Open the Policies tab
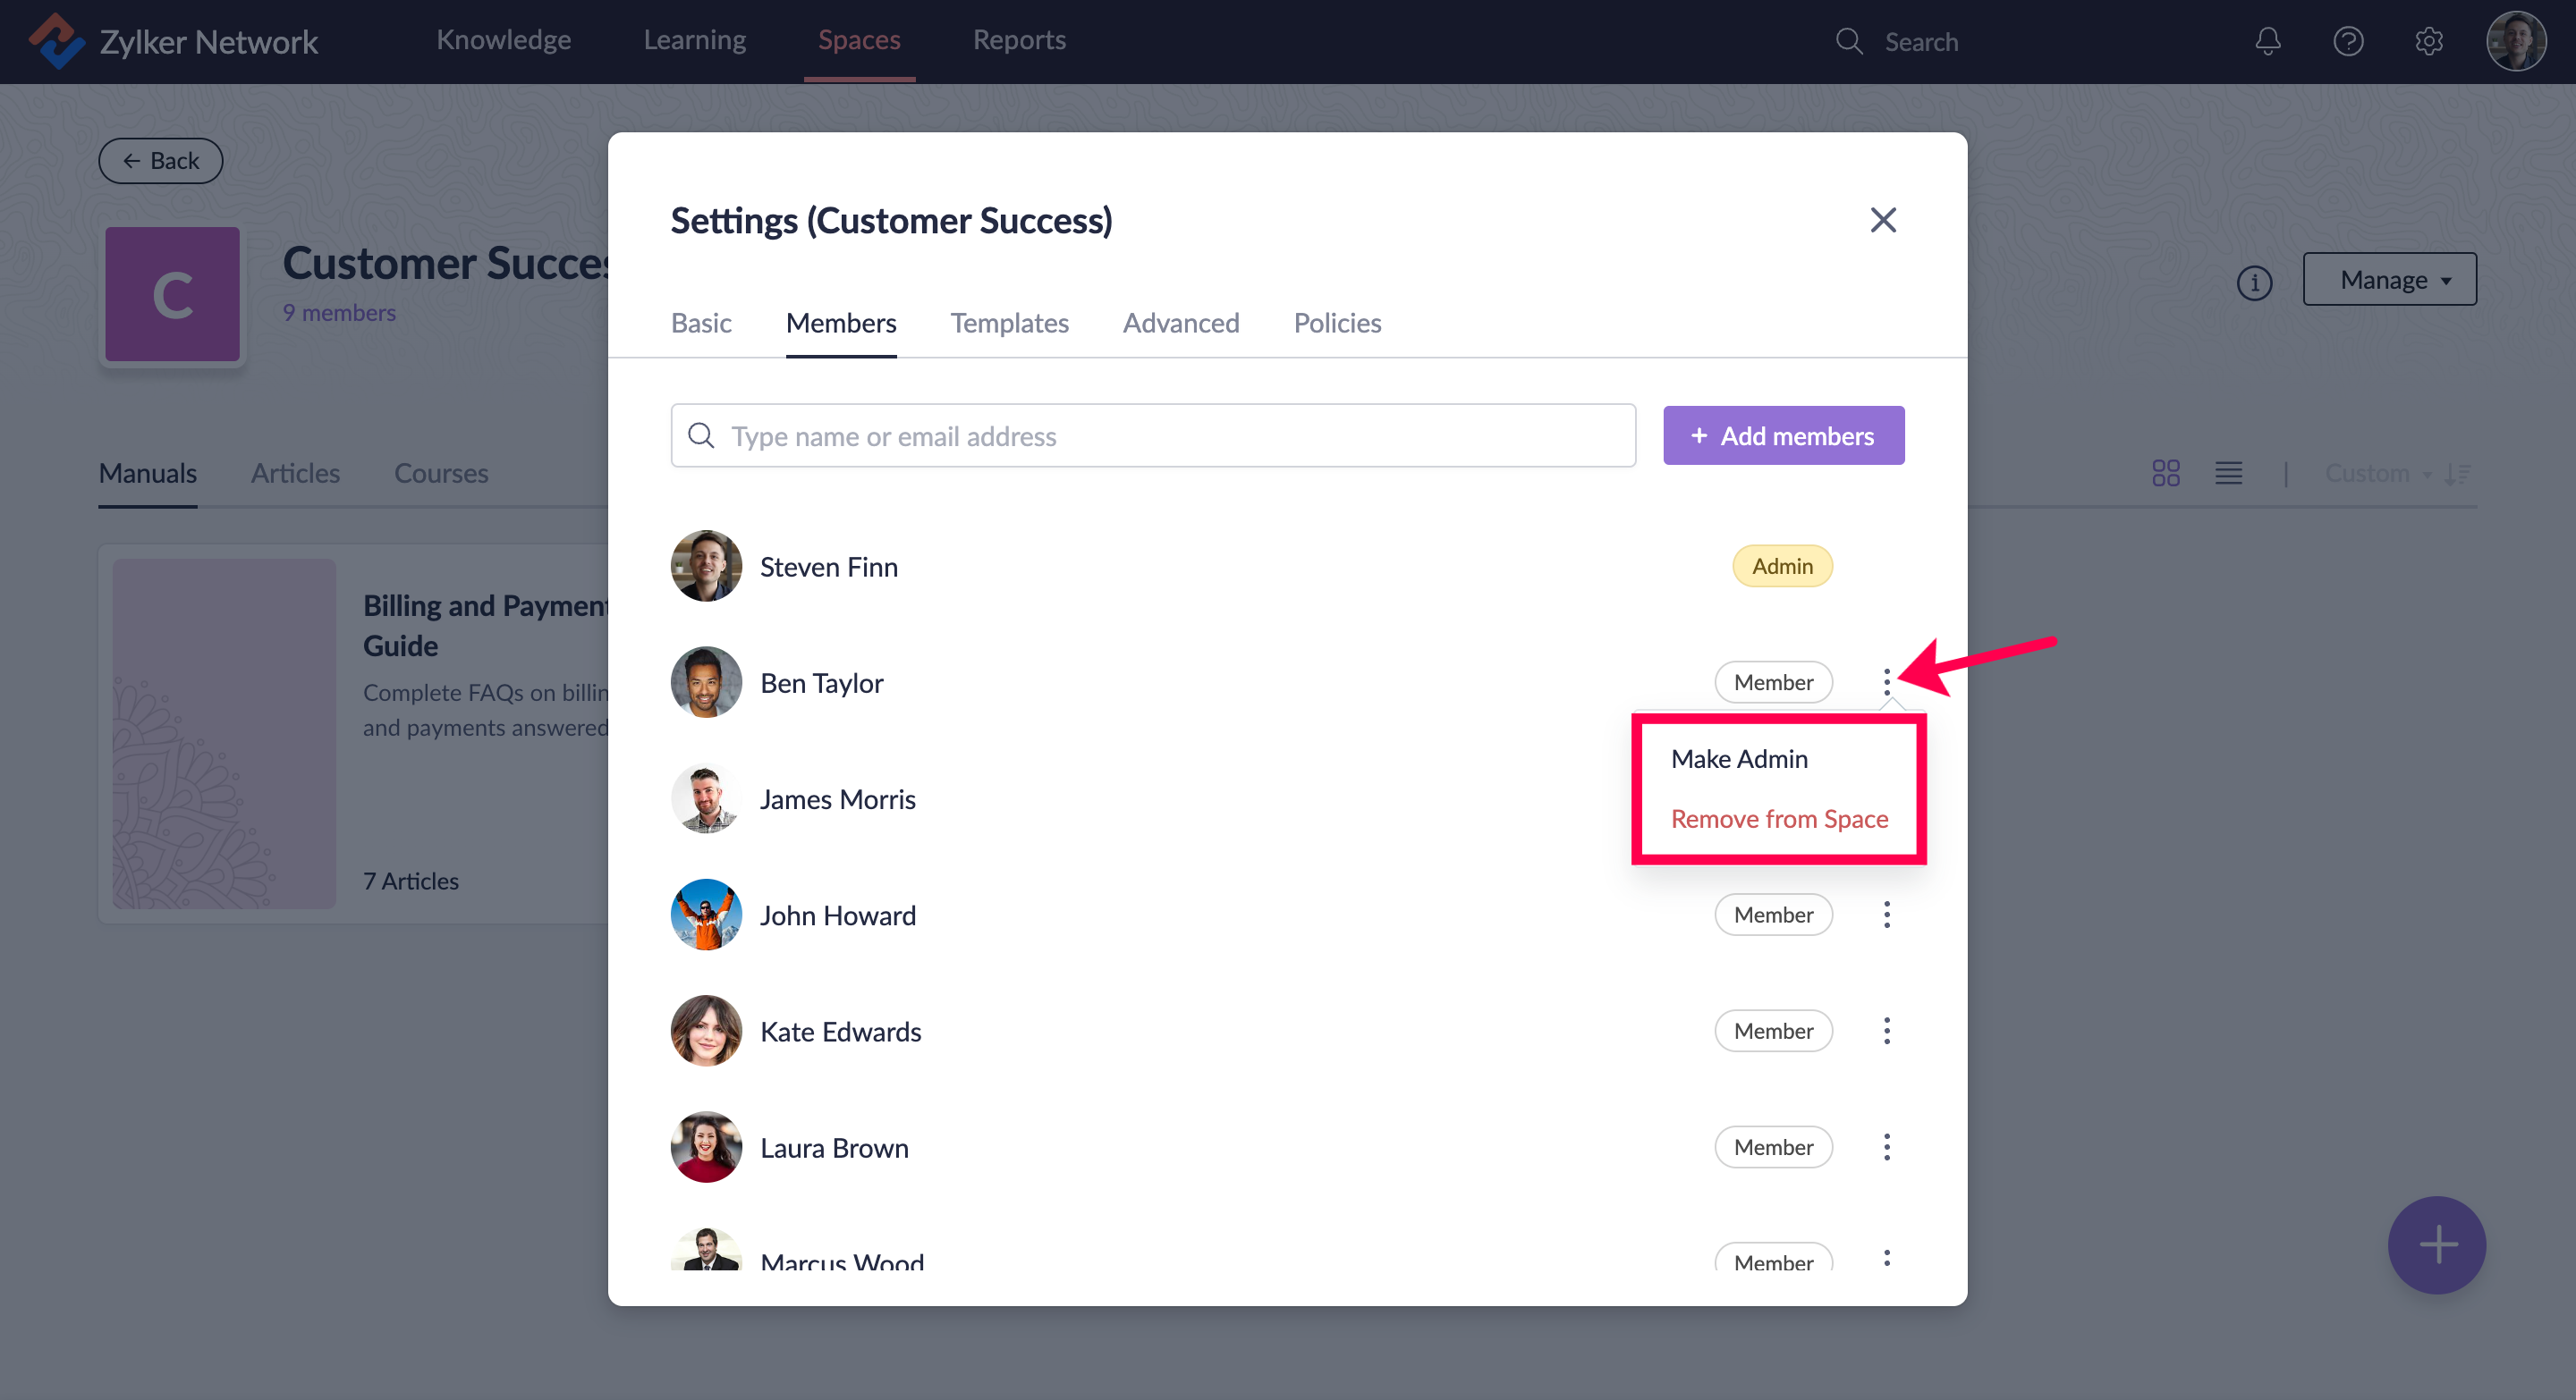This screenshot has height=1400, width=2576. tap(1337, 323)
